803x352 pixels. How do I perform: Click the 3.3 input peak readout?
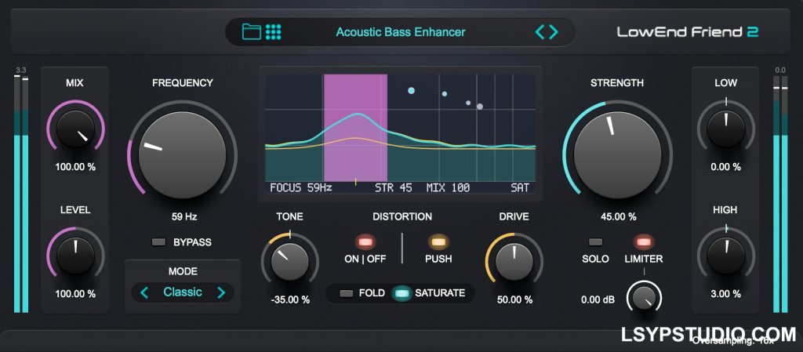(21, 70)
